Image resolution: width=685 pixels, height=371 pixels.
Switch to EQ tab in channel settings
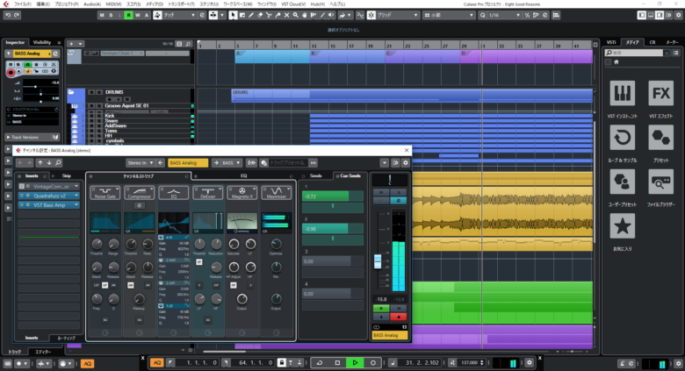coord(244,176)
